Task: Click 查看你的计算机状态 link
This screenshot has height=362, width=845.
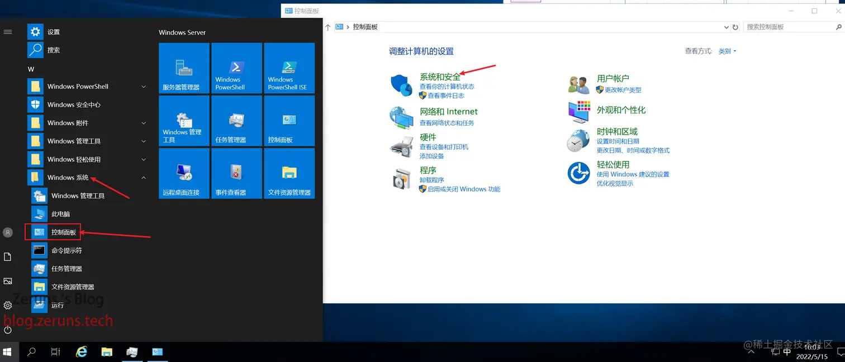Action: click(447, 87)
